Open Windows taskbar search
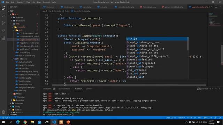This screenshot has height=125, width=223. tap(10, 122)
